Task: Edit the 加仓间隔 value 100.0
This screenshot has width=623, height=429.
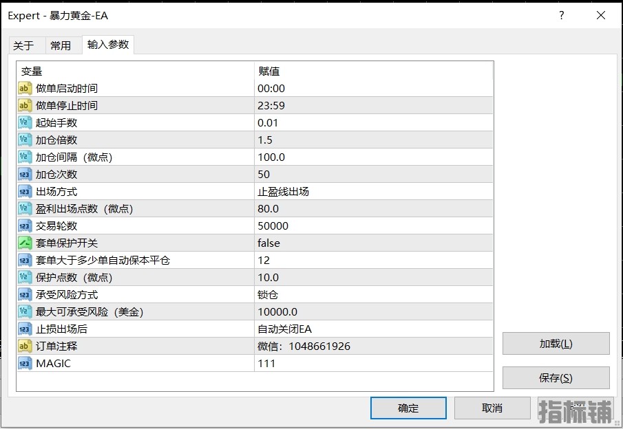Action: click(x=374, y=157)
